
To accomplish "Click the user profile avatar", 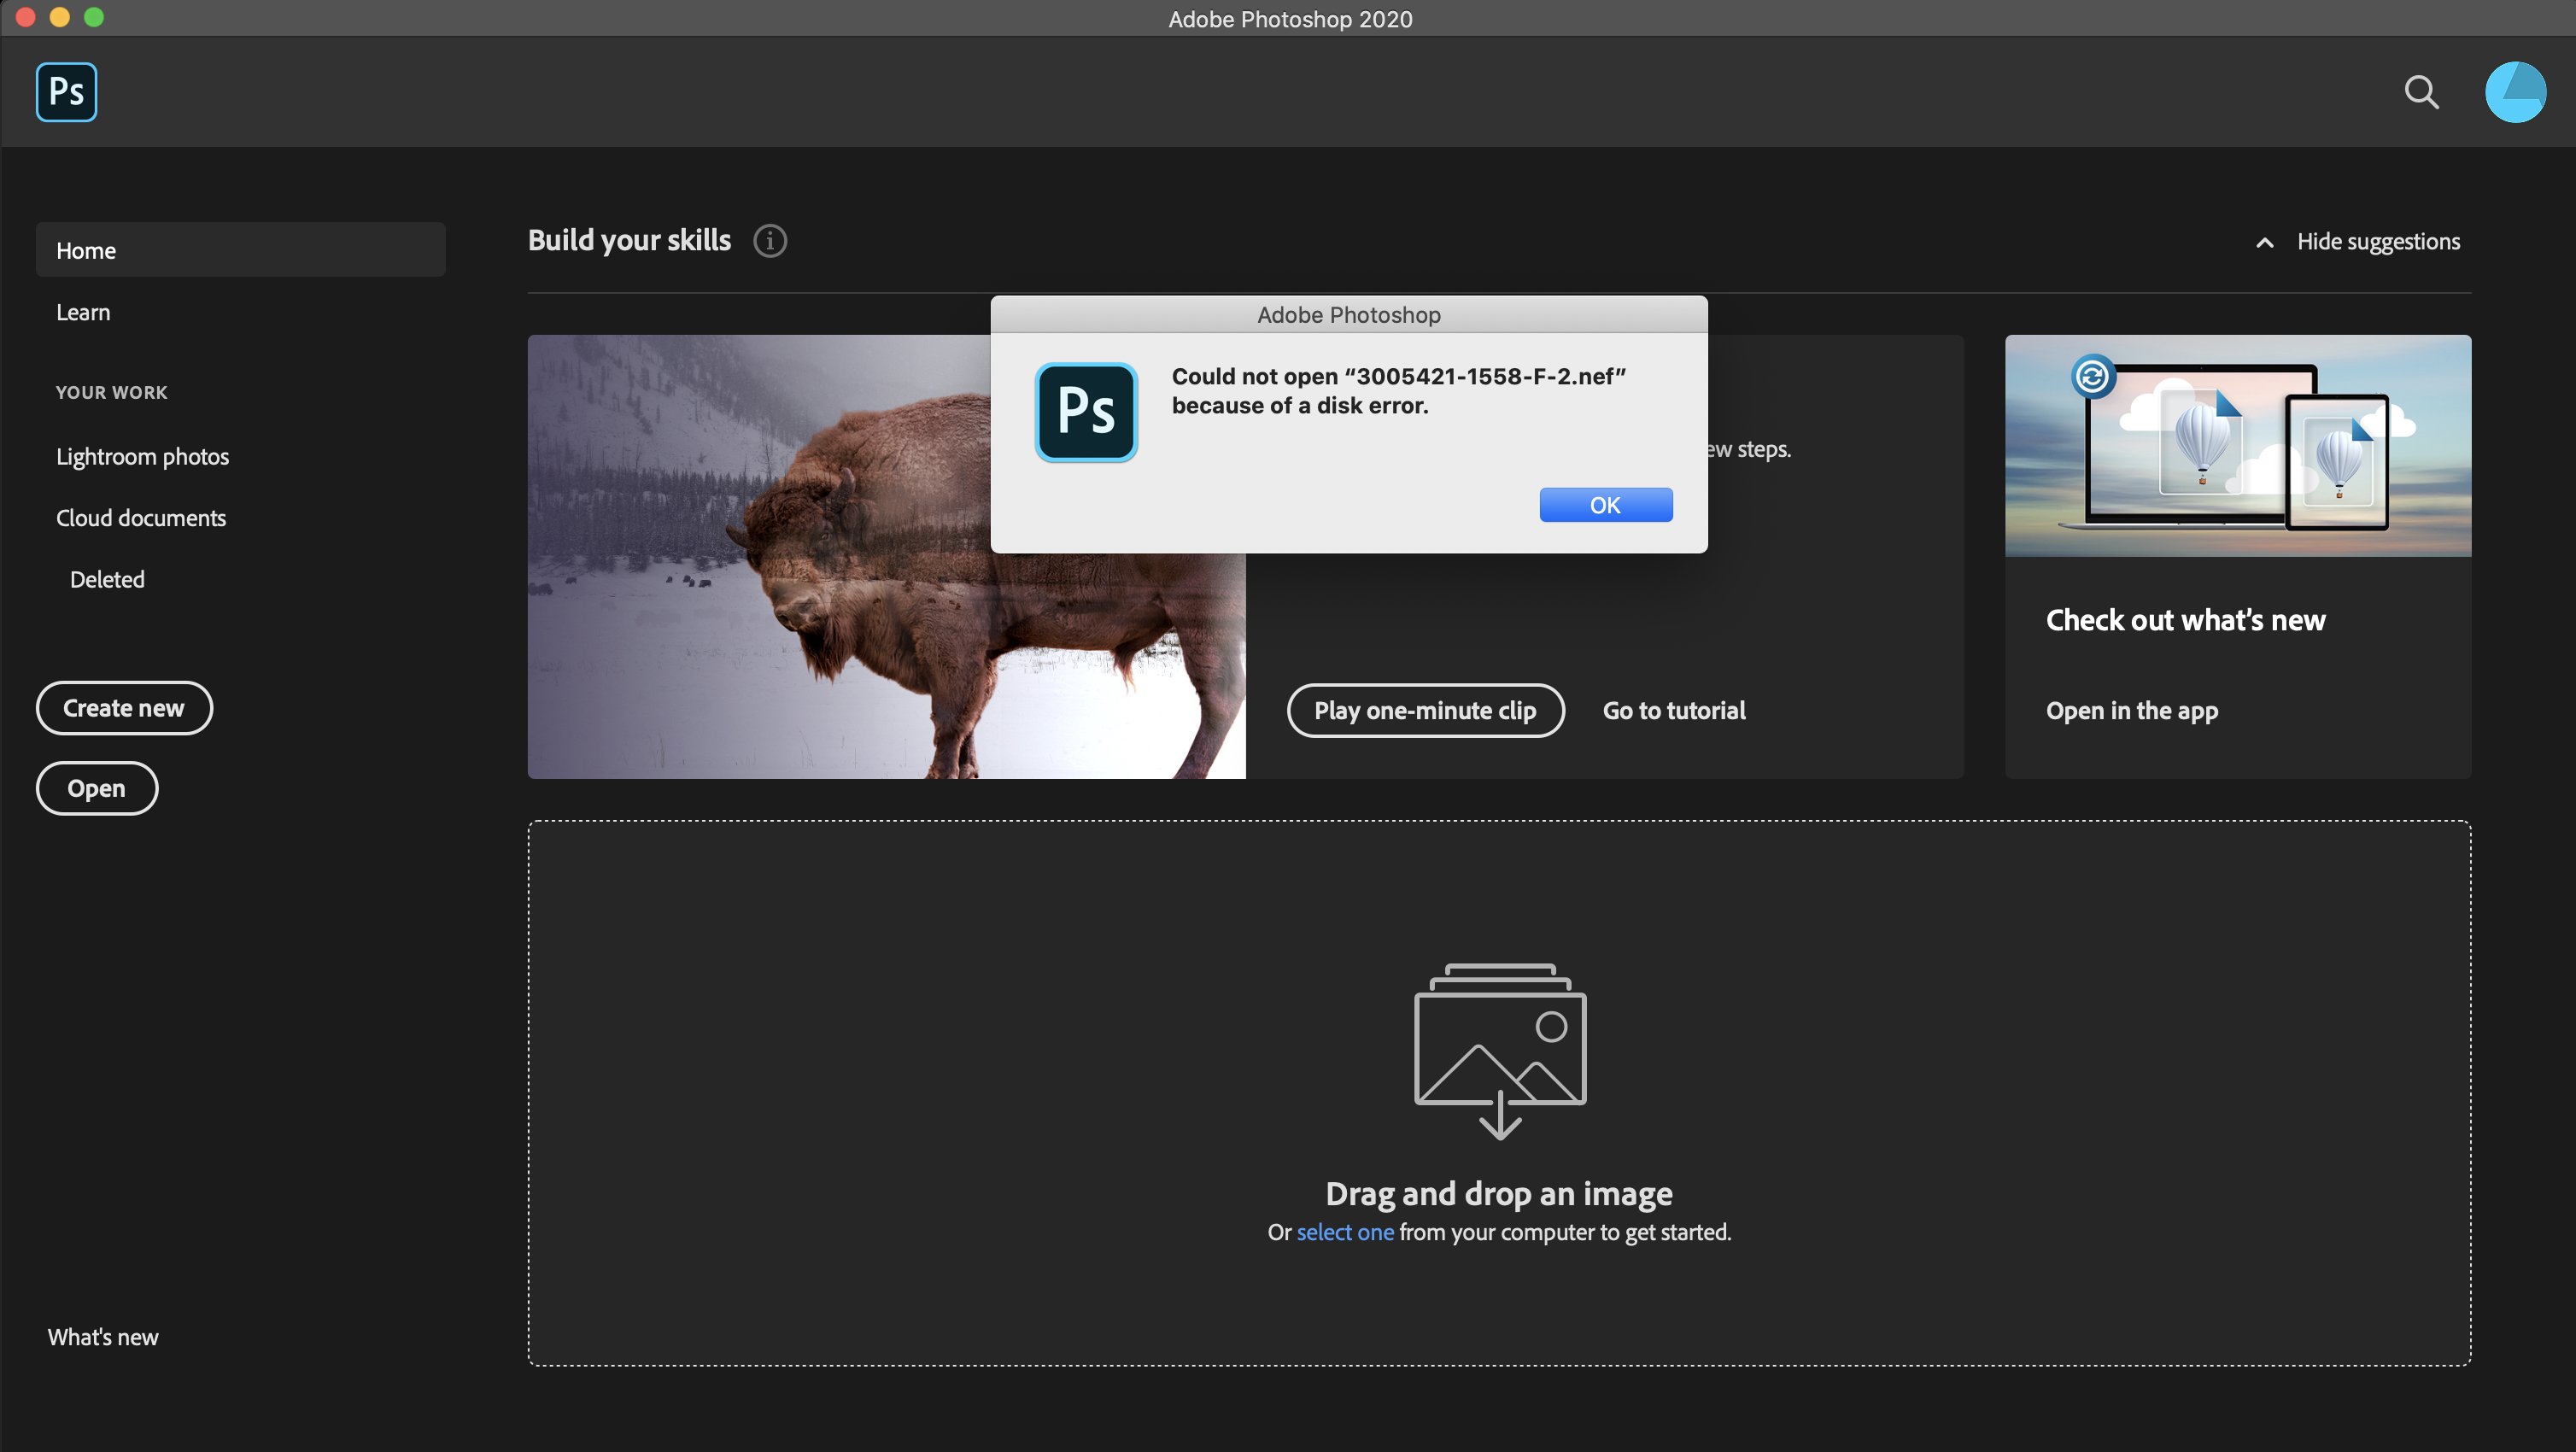I will 2516,92.
